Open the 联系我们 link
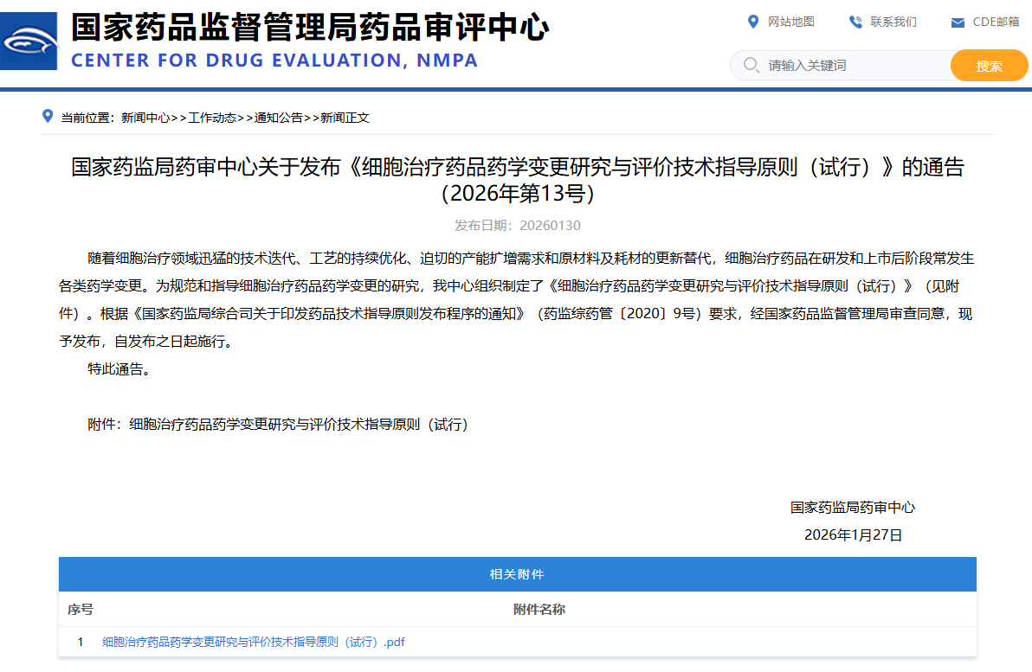Viewport: 1032px width, 672px height. 893,22
